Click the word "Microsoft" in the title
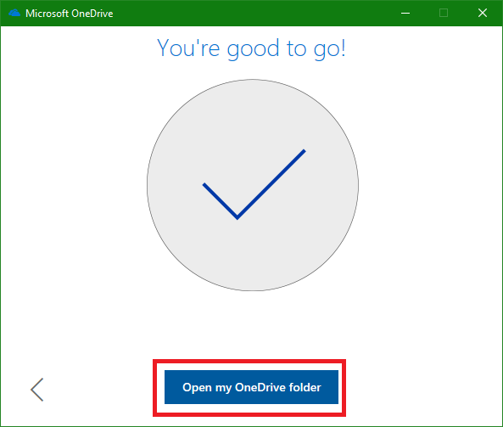503x427 pixels. (x=48, y=14)
